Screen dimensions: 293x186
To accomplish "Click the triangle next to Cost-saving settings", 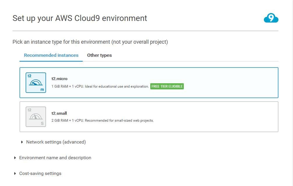I will (x=15, y=173).
